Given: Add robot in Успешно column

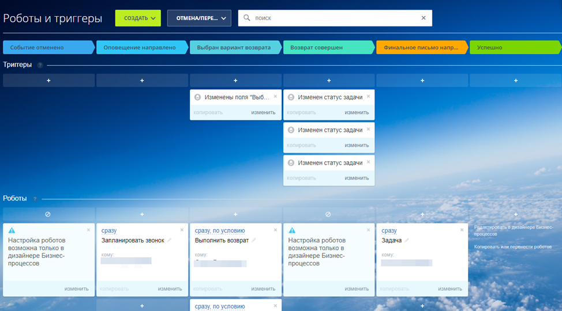Looking at the screenshot, I should 516,214.
